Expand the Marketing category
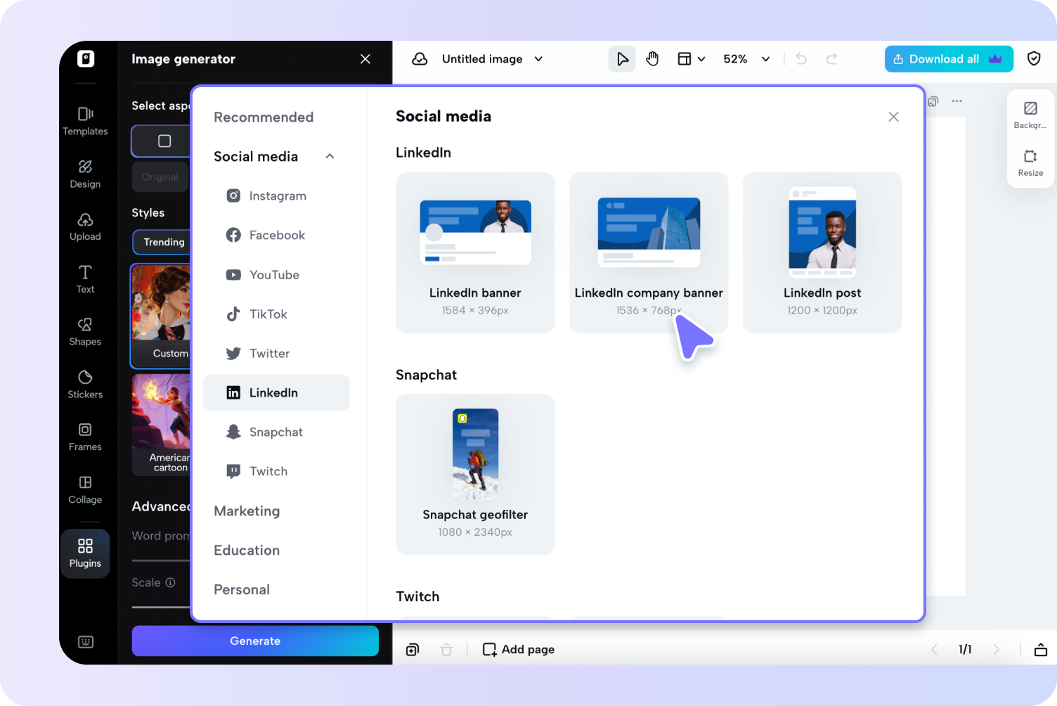 click(247, 511)
